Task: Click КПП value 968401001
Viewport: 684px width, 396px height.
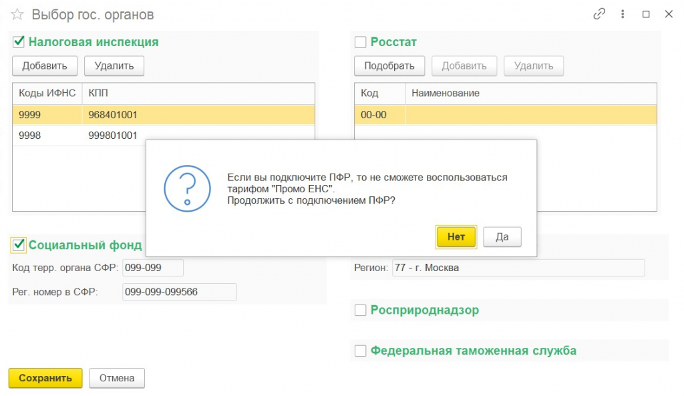Action: (x=112, y=115)
